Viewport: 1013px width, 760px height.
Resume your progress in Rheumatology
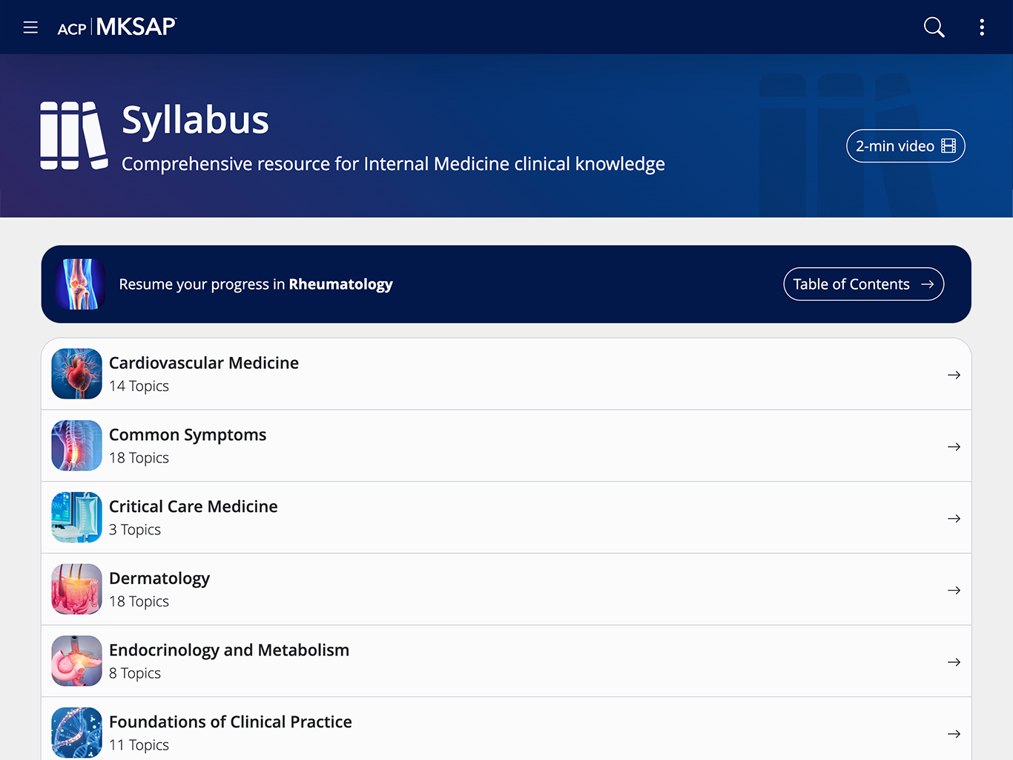[x=255, y=284]
